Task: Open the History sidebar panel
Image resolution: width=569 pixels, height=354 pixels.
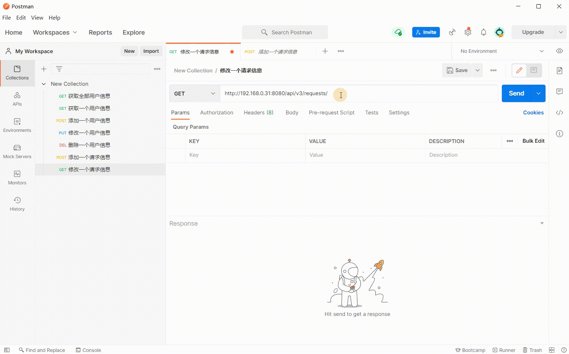Action: click(17, 204)
